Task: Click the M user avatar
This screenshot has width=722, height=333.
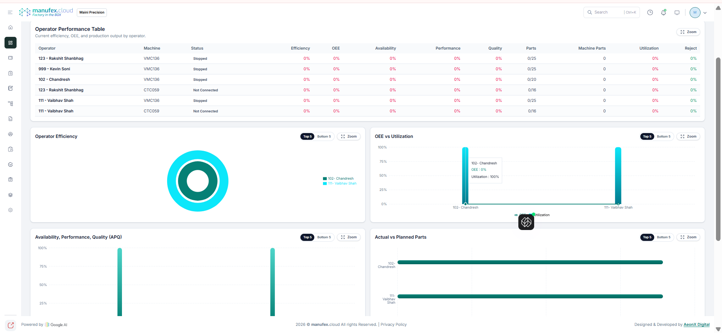Action: tap(695, 12)
